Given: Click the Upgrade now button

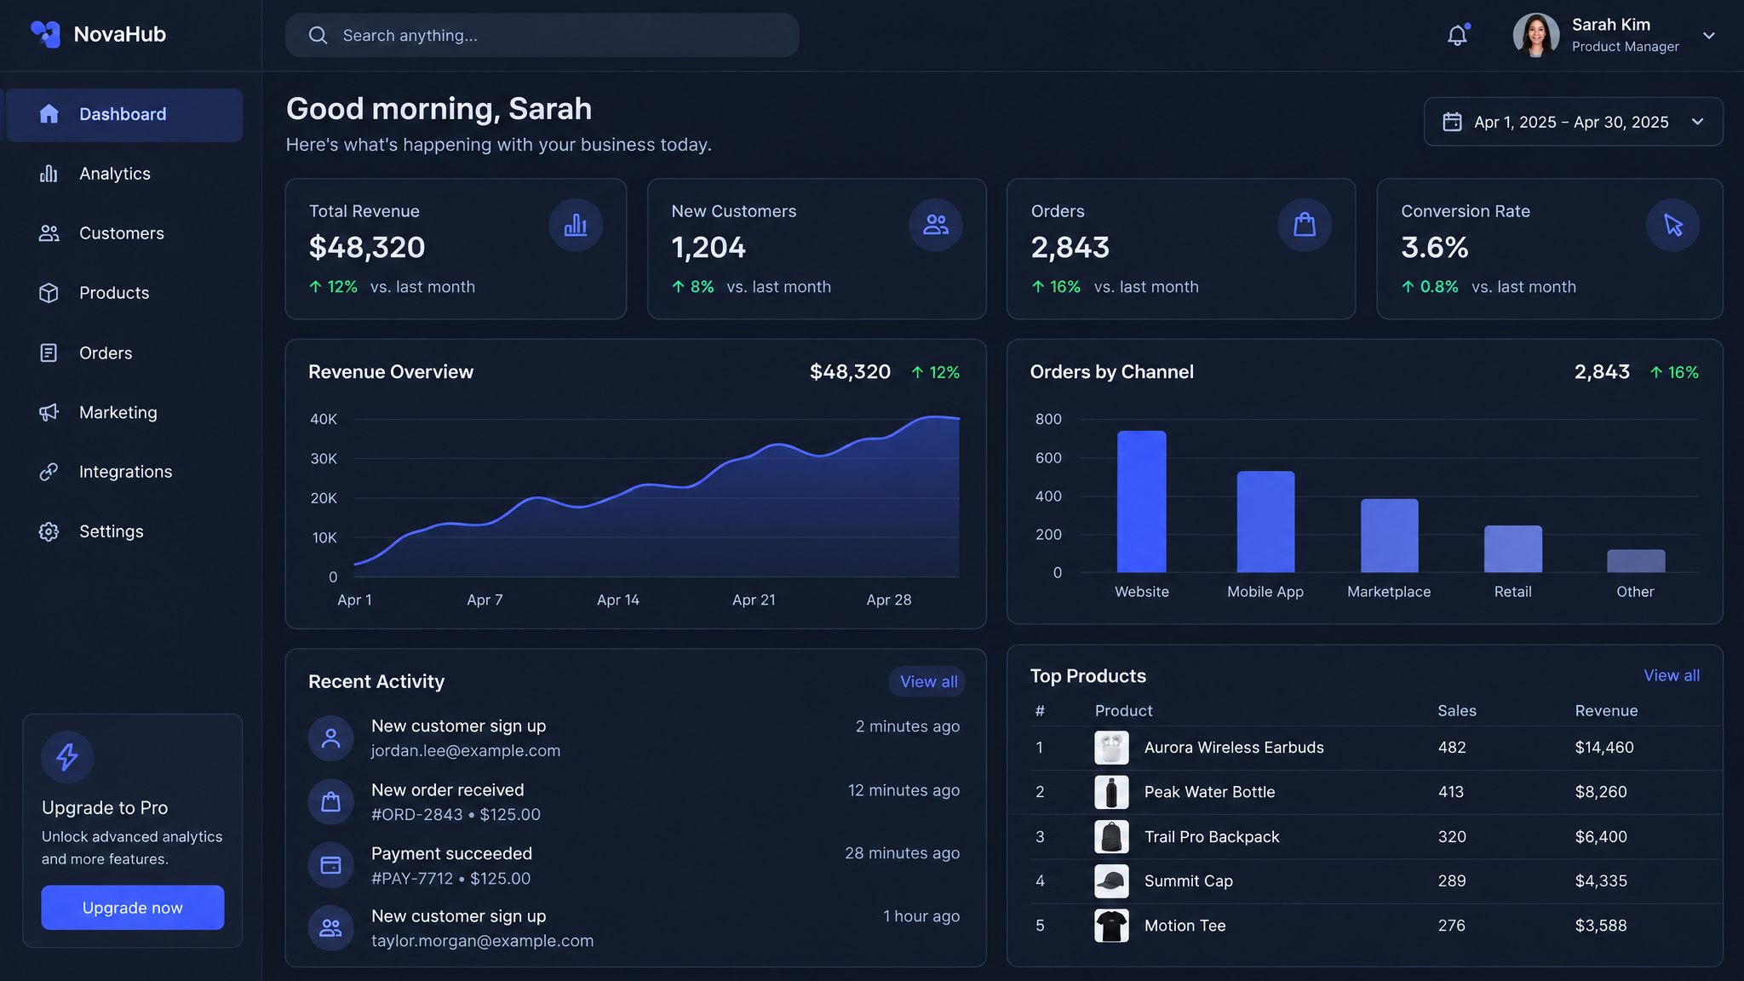Looking at the screenshot, I should click(133, 908).
